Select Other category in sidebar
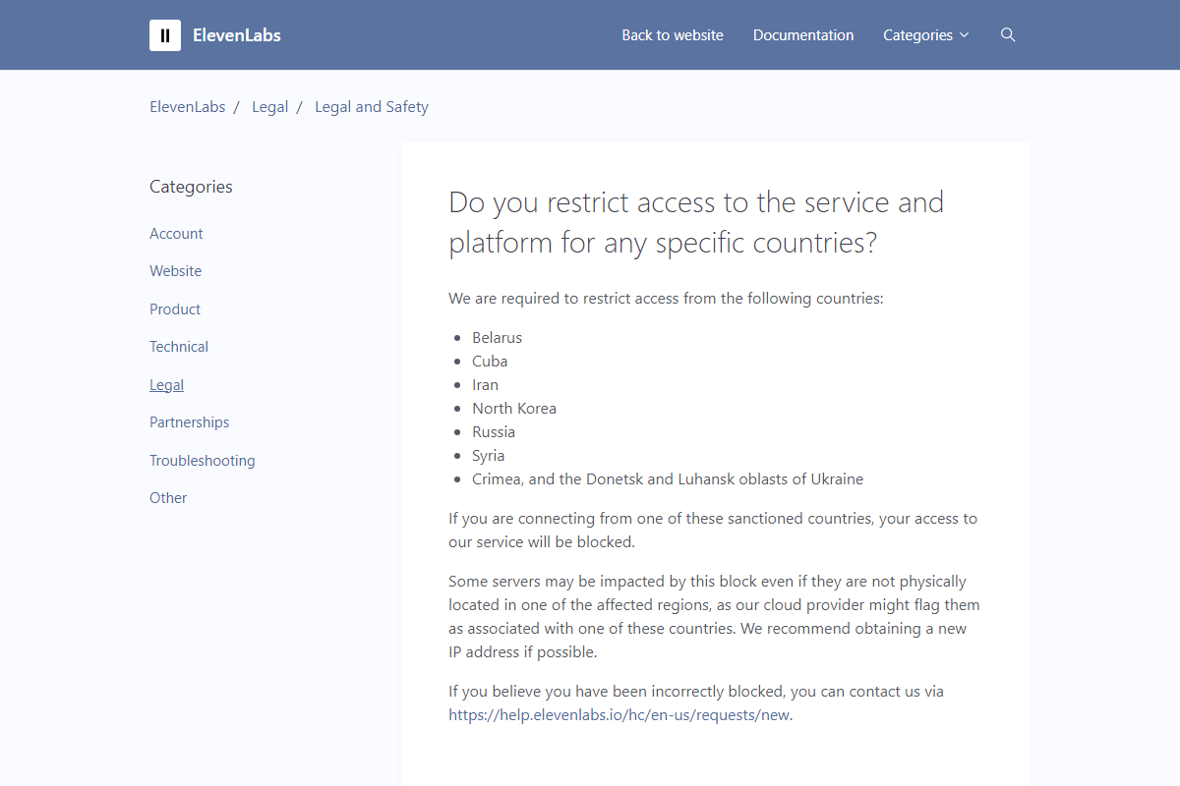 click(x=168, y=498)
